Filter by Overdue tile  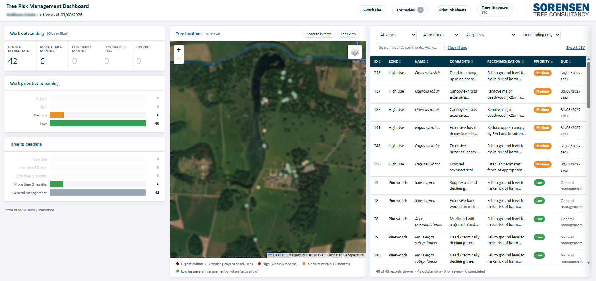click(x=149, y=56)
